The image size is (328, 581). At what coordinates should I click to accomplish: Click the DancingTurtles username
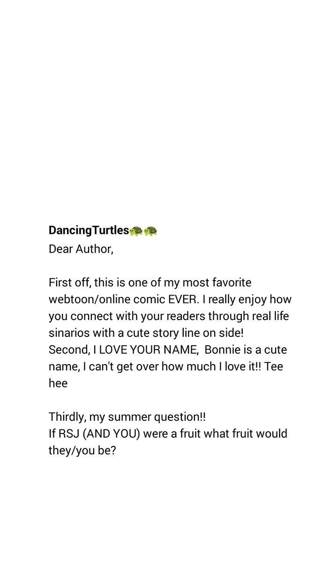pos(88,230)
